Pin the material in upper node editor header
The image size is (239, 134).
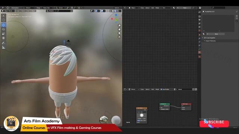[193, 8]
